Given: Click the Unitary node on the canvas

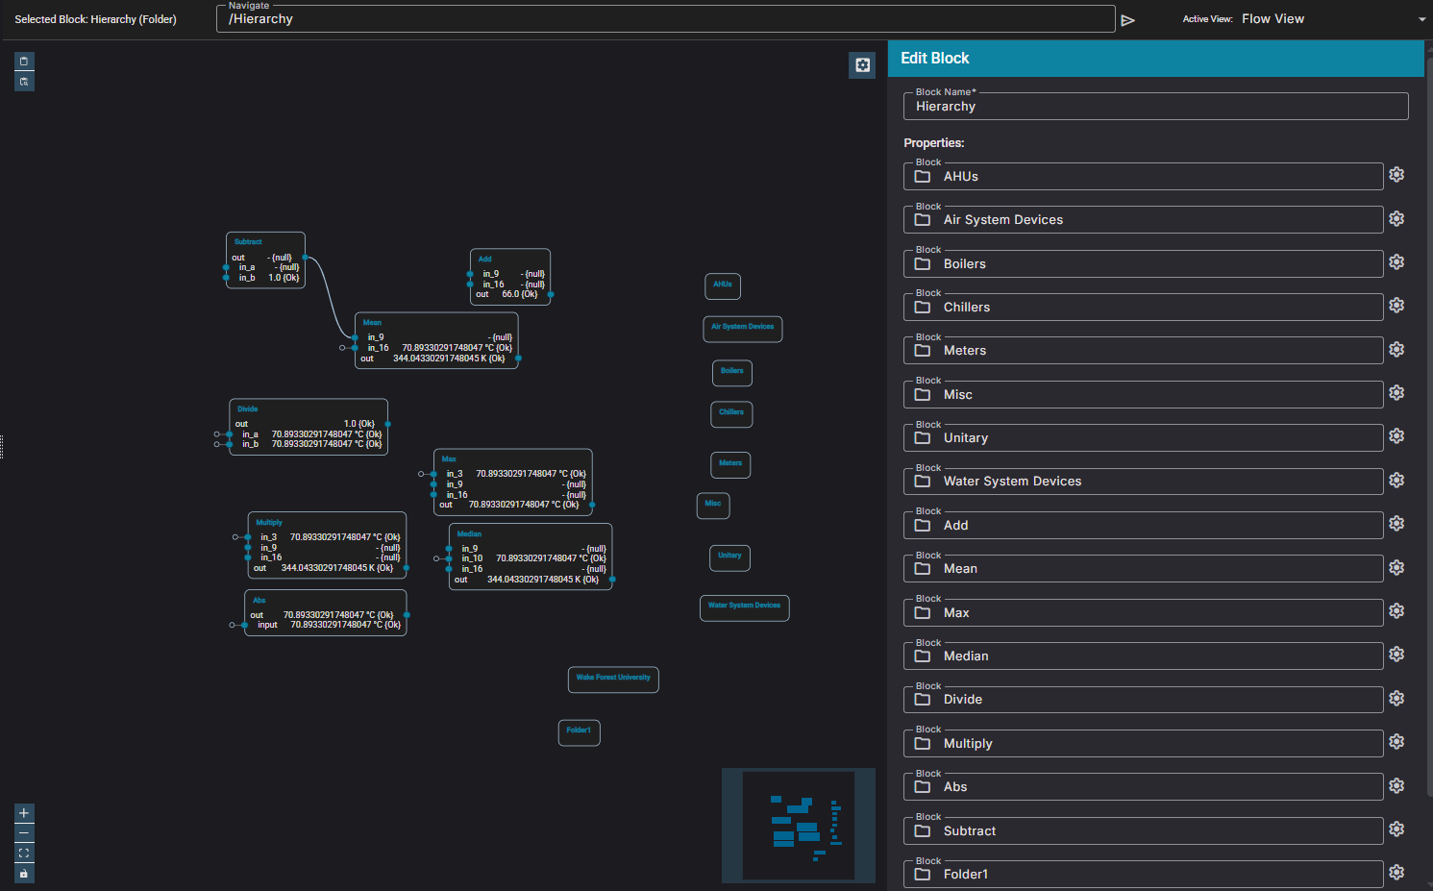Looking at the screenshot, I should [x=730, y=557].
